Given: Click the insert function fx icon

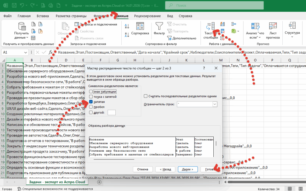Looking at the screenshot, I should pos(51,52).
